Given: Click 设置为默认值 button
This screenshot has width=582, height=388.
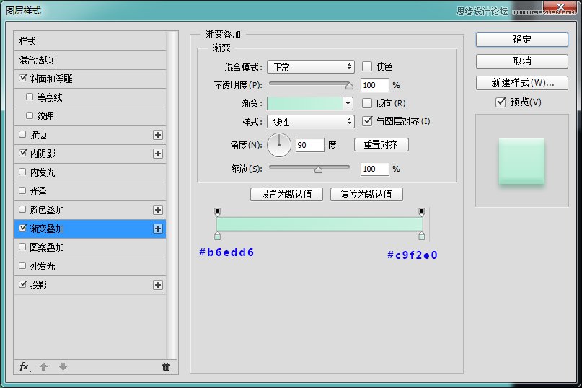Looking at the screenshot, I should 286,194.
